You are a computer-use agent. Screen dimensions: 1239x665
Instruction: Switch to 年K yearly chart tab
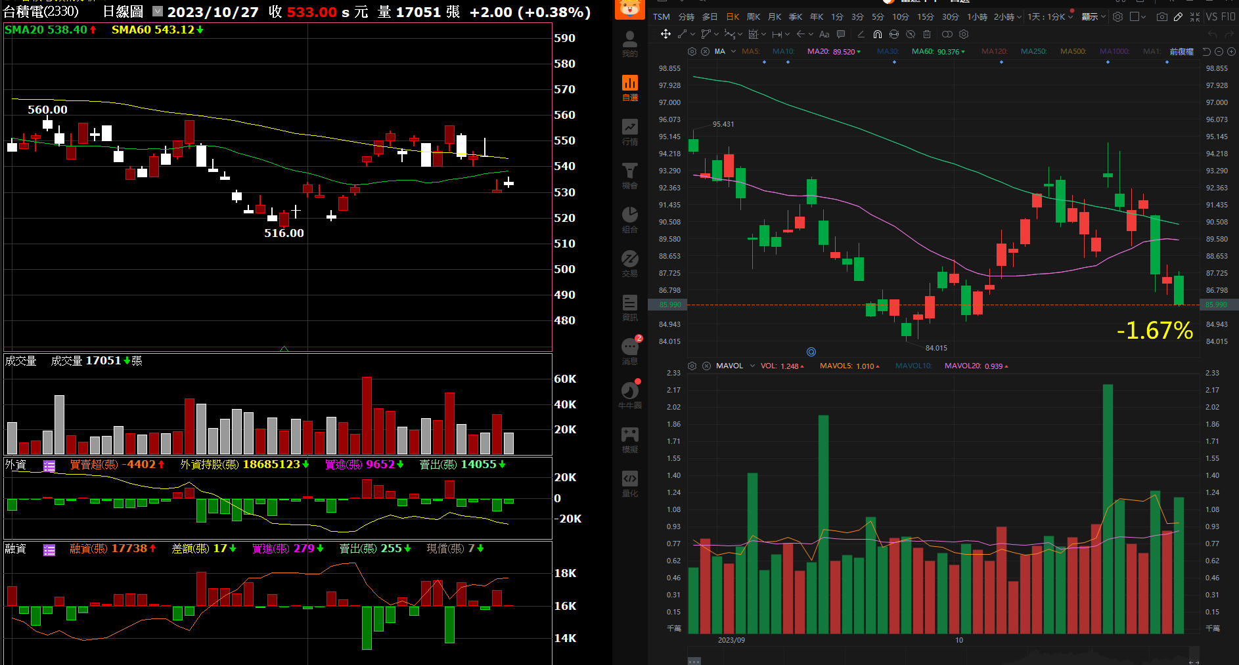point(817,16)
